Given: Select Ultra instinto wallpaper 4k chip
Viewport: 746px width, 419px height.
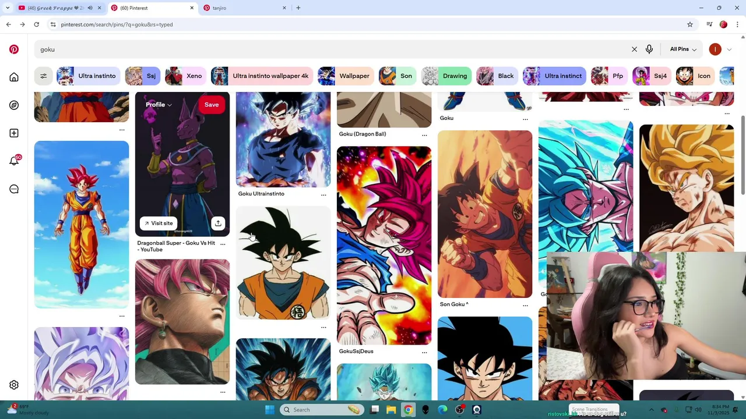Looking at the screenshot, I should click(262, 76).
